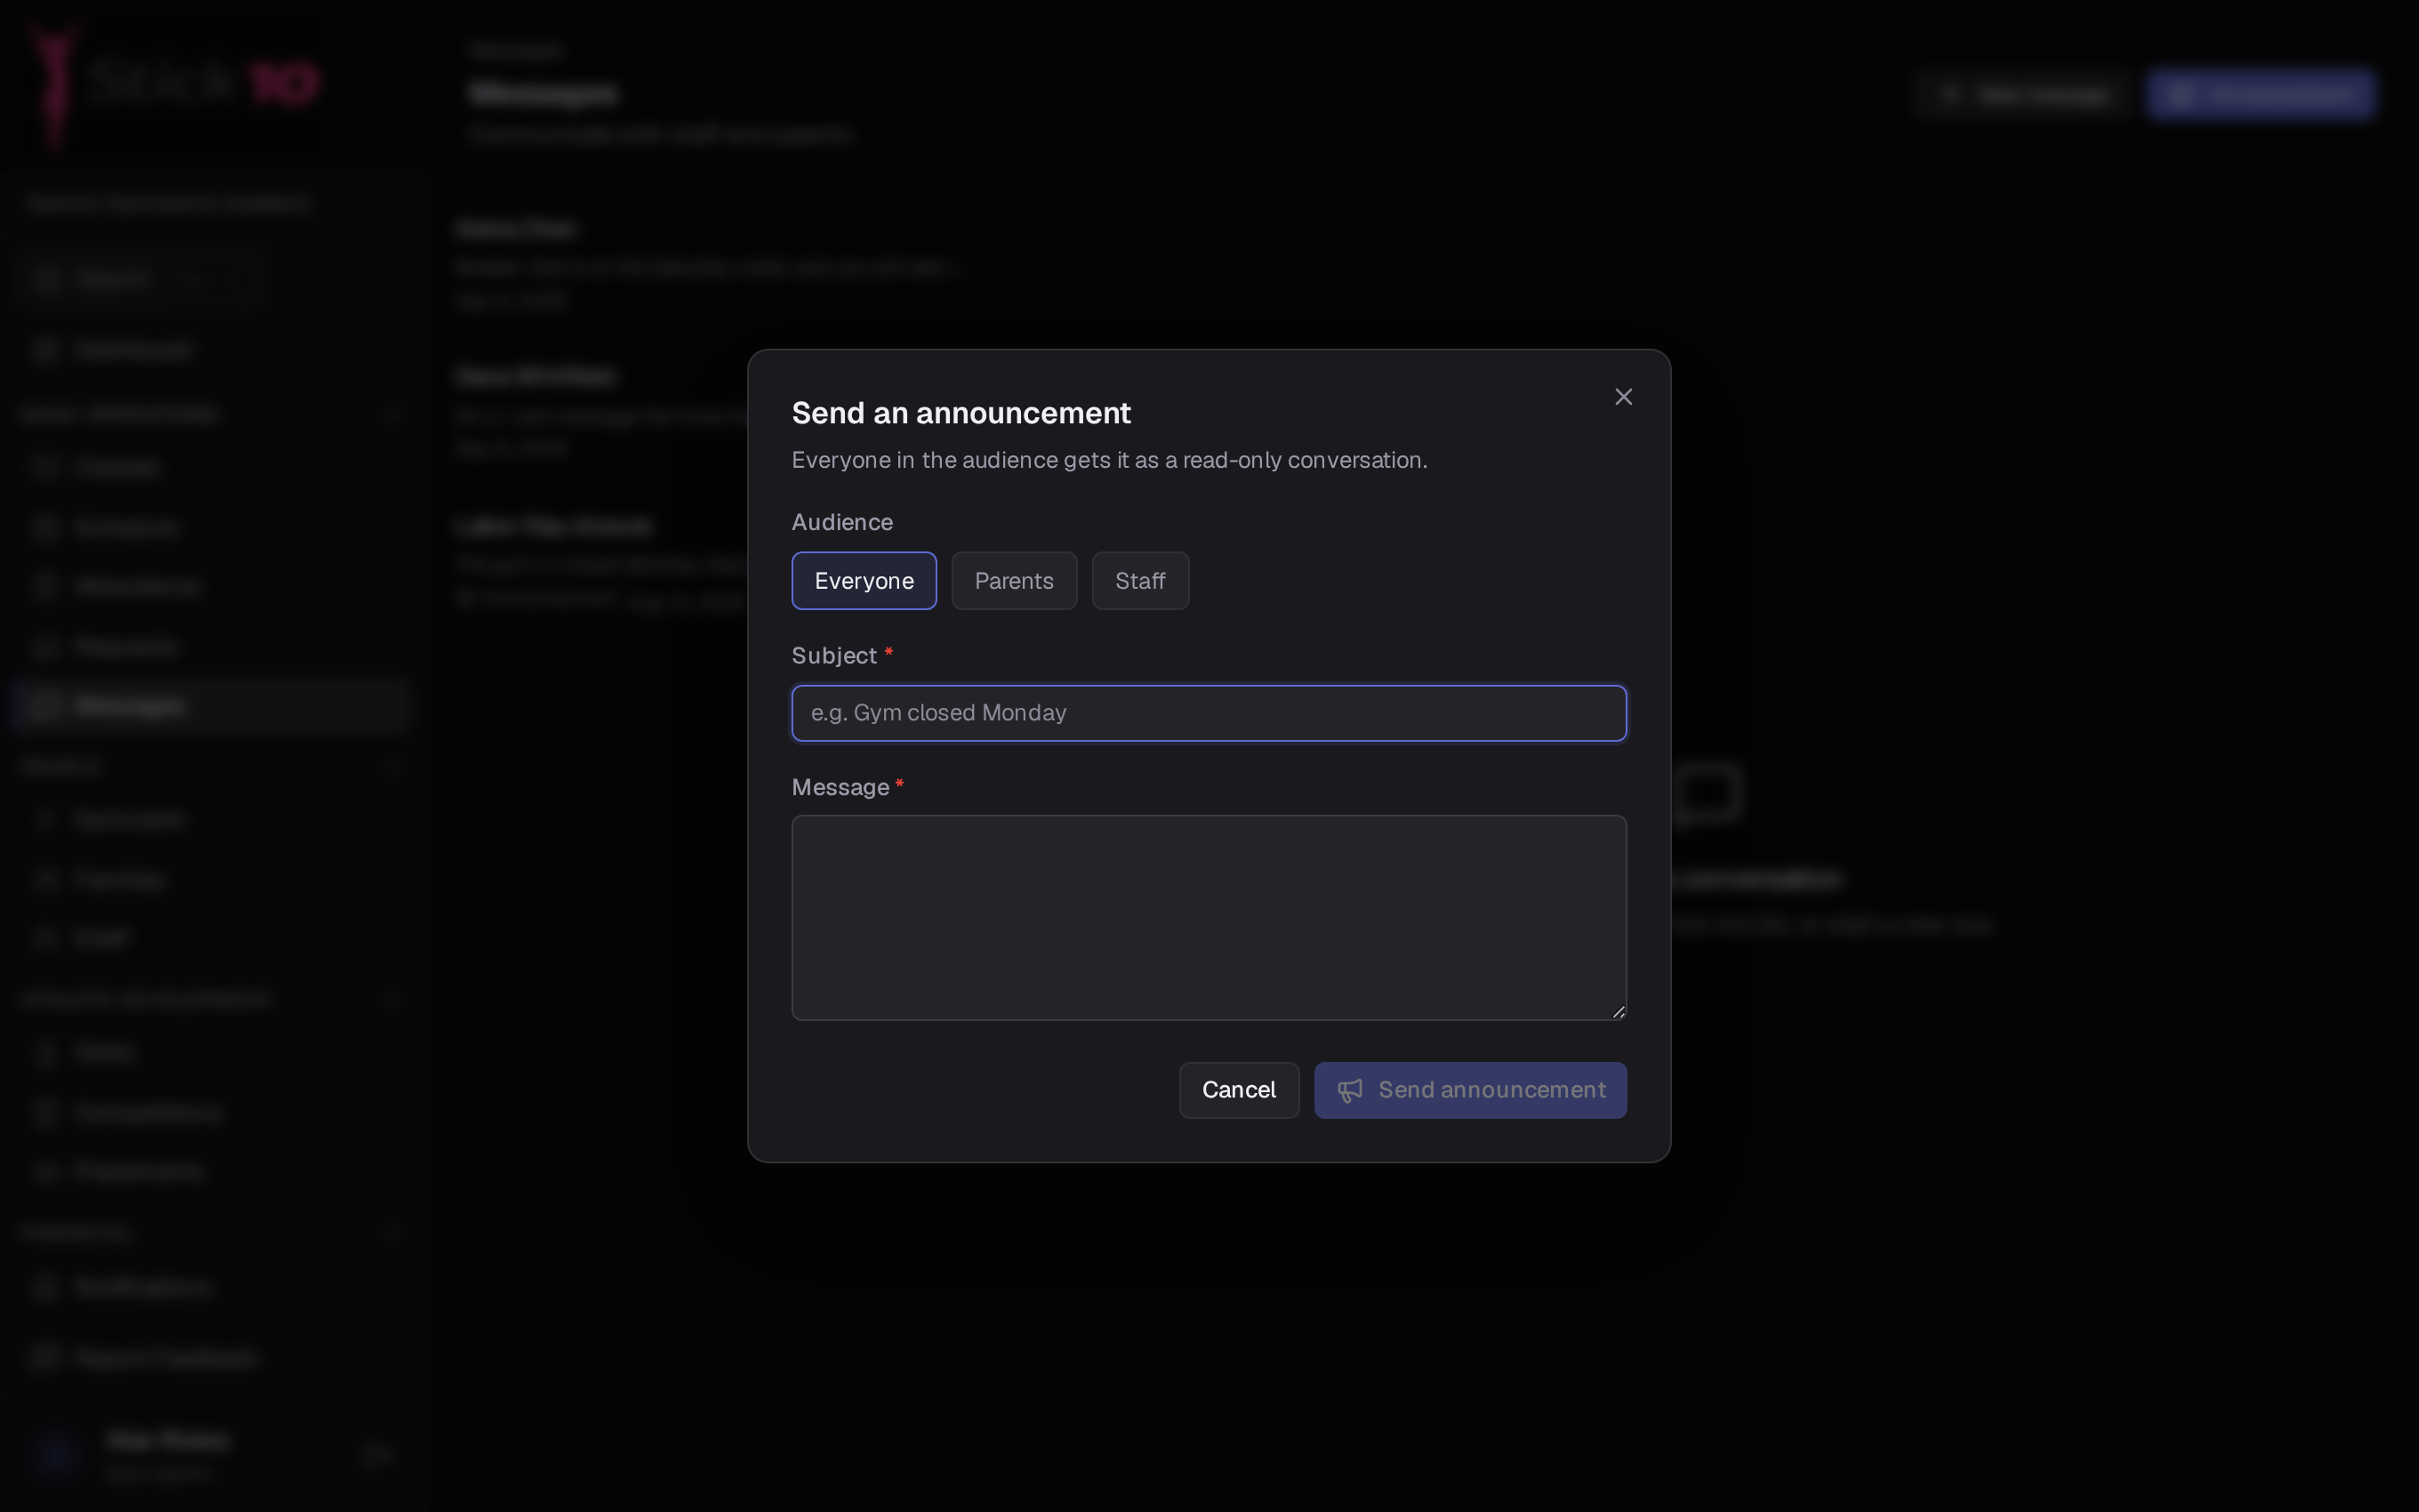This screenshot has width=2419, height=1512.
Task: Close the Send an announcement dialog
Action: click(1623, 397)
